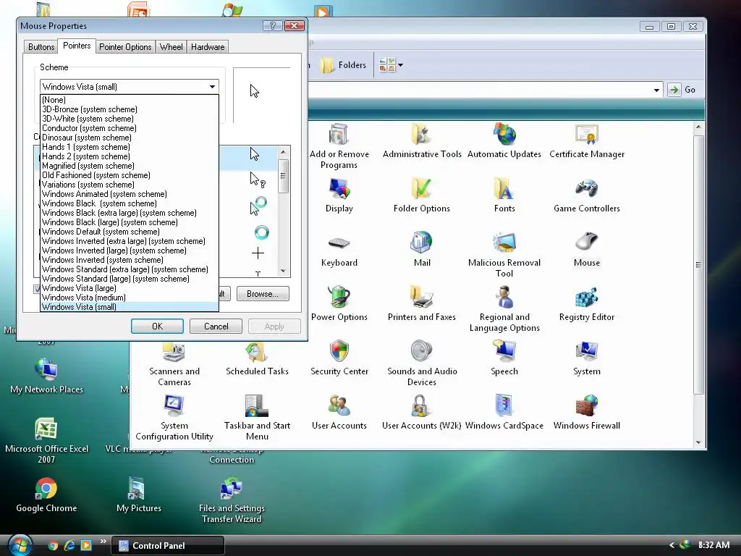Switch to the Buttons tab
Screen dimensions: 741x556
pos(41,47)
